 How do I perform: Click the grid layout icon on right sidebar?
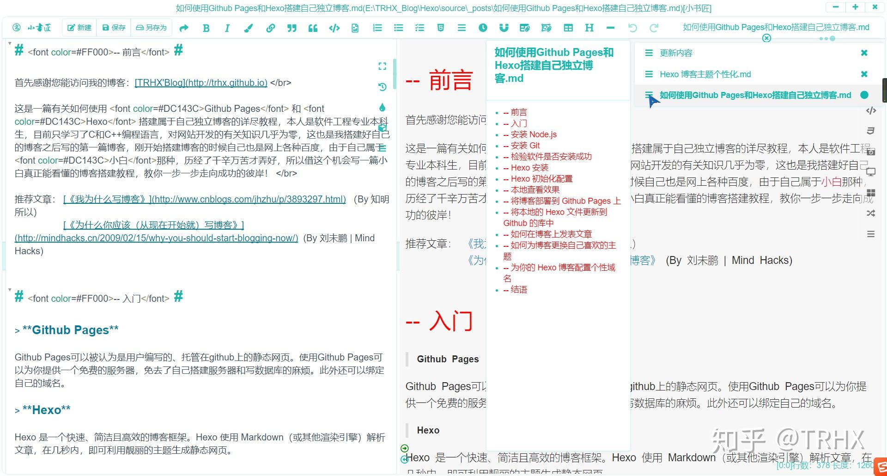pyautogui.click(x=871, y=193)
